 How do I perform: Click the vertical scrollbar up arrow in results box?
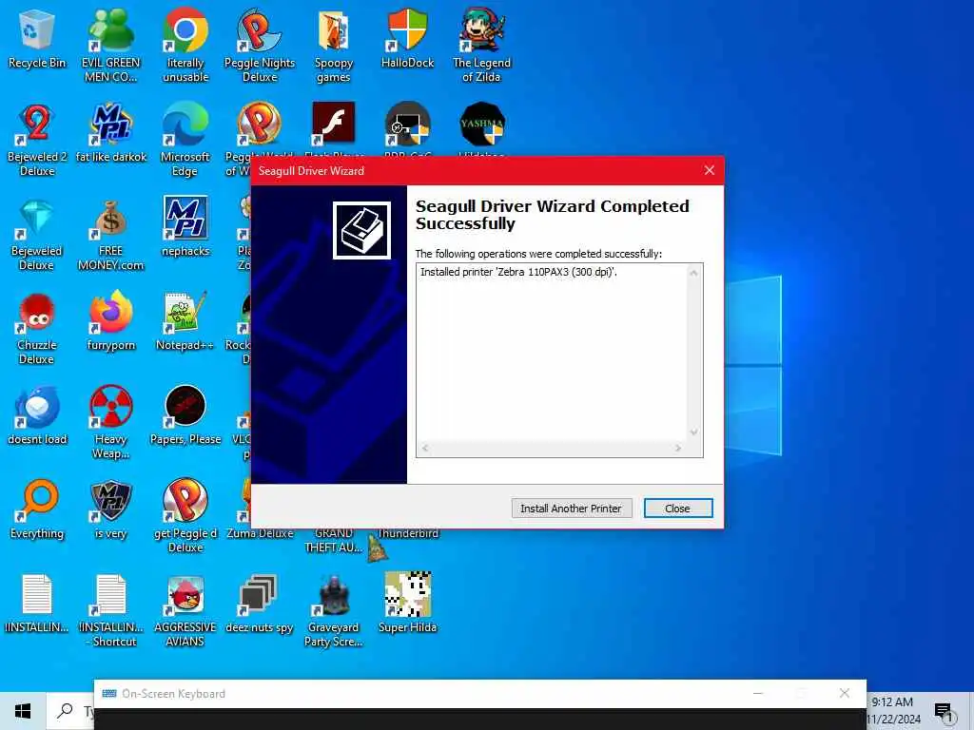click(x=693, y=273)
